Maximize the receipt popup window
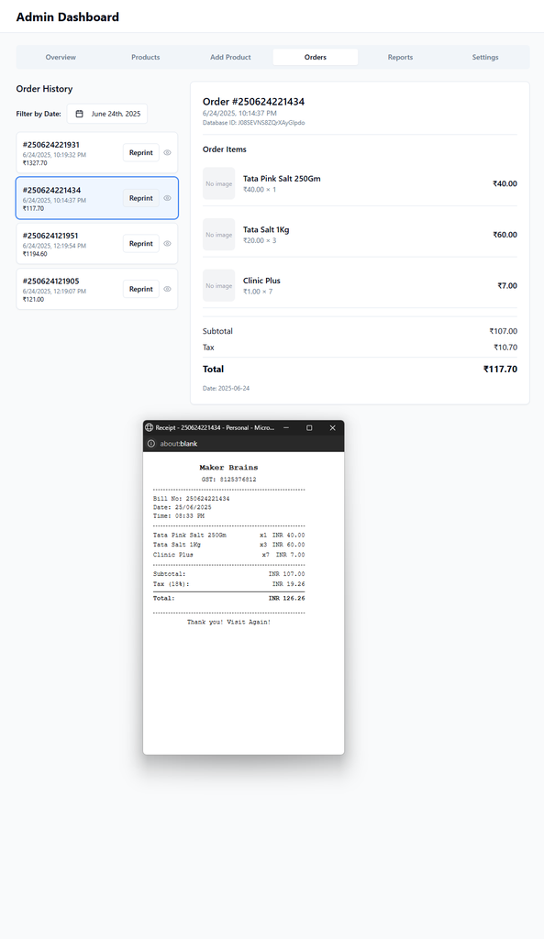Viewport: 544px width, 939px height. tap(309, 427)
